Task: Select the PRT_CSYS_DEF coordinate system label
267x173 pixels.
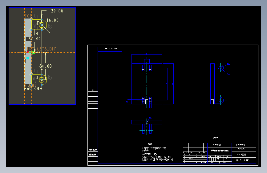Action: tap(41, 49)
